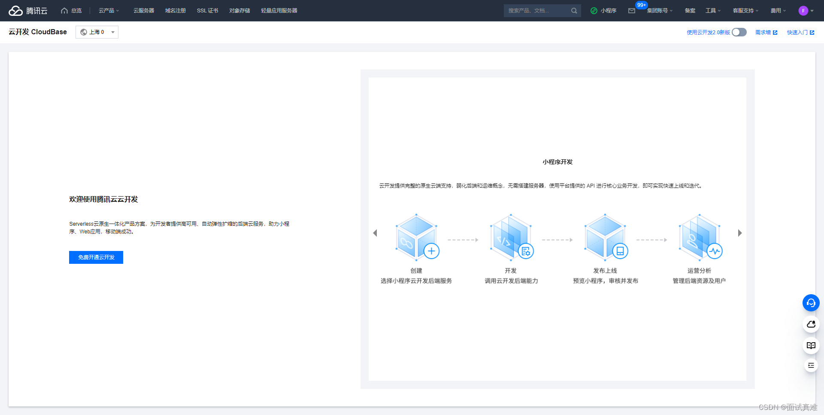Click 选择小程序云开发后端服务 text
824x415 pixels.
tap(416, 281)
